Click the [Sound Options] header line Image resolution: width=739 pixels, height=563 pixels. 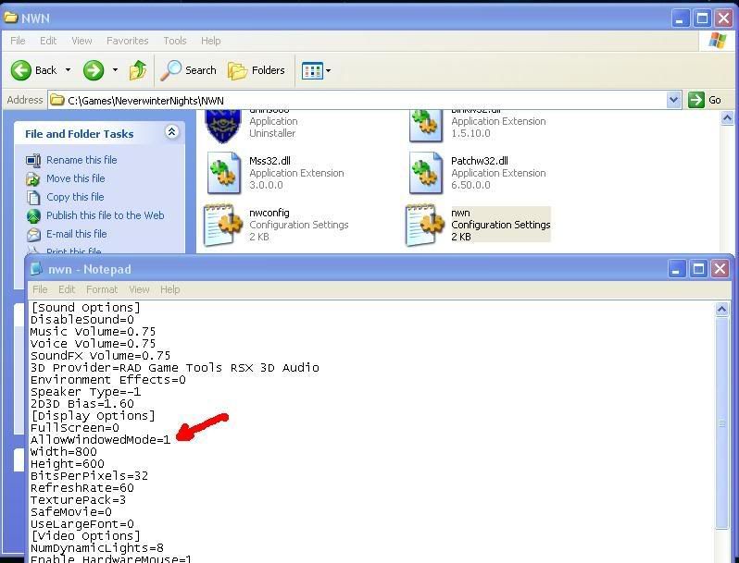[86, 308]
